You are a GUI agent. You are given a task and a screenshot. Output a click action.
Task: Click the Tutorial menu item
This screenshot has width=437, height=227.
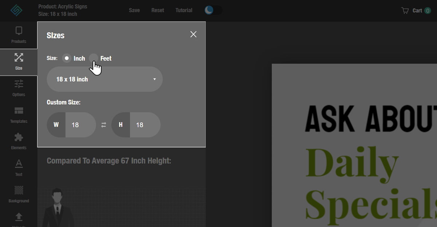tap(184, 10)
